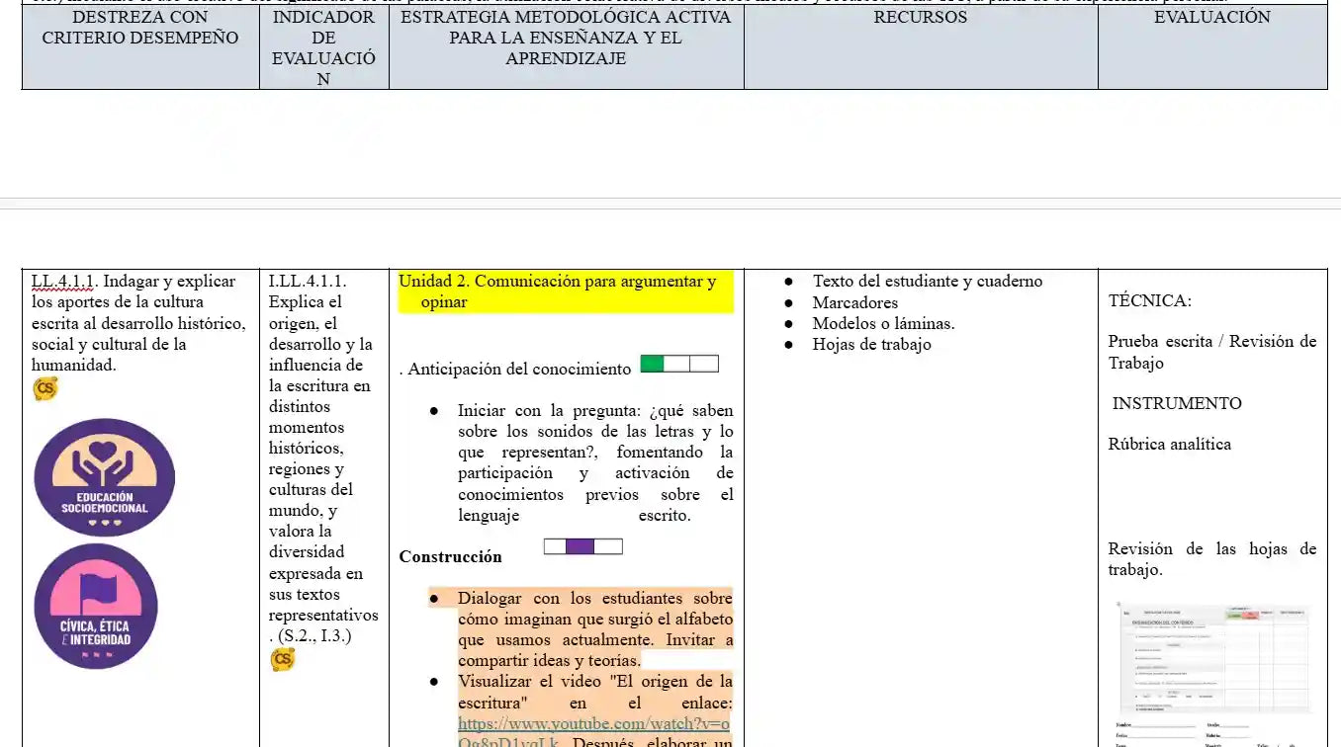Click the 'Marcadores' resource item
Screen dimensions: 1341x747
pyautogui.click(x=854, y=303)
